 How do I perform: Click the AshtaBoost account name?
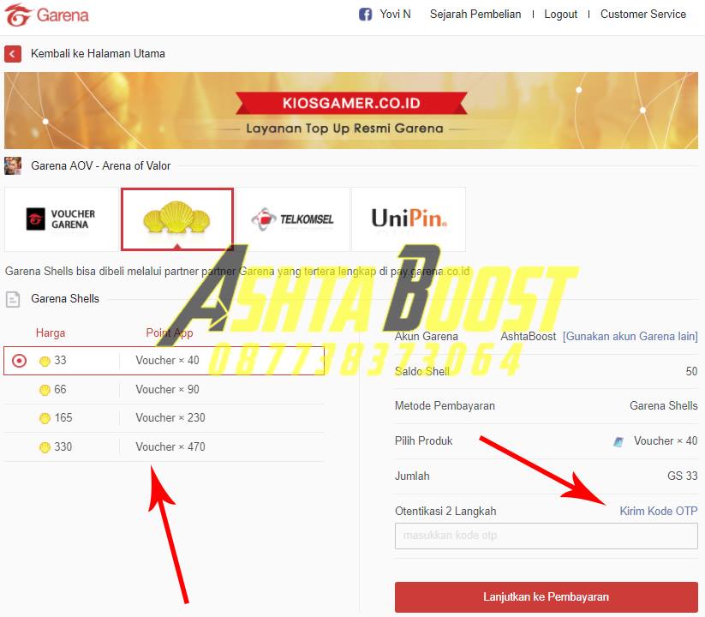click(529, 337)
